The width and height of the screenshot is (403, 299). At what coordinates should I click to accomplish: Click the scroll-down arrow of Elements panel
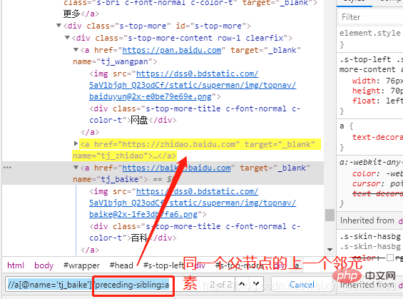[330, 249]
